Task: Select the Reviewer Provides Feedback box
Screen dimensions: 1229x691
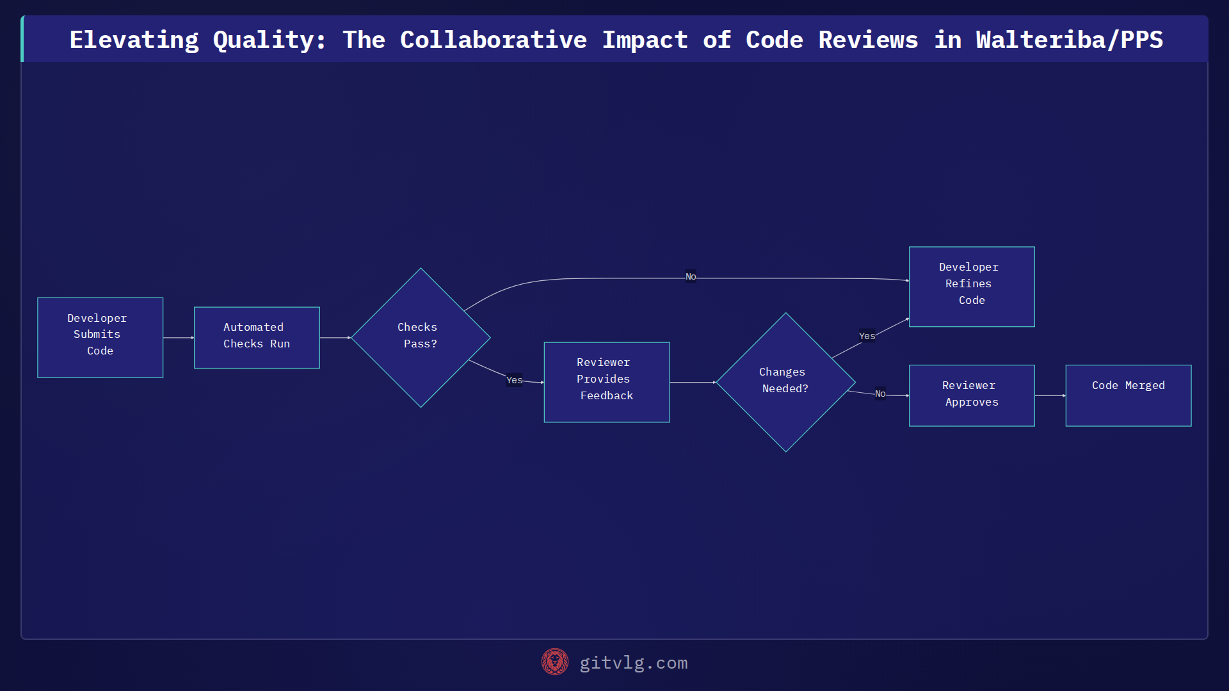Action: click(x=607, y=383)
